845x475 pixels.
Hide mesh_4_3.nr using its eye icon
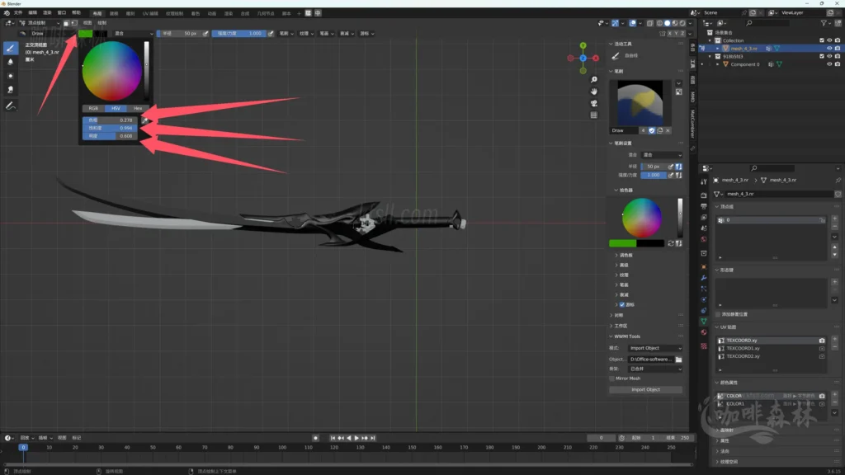point(829,49)
